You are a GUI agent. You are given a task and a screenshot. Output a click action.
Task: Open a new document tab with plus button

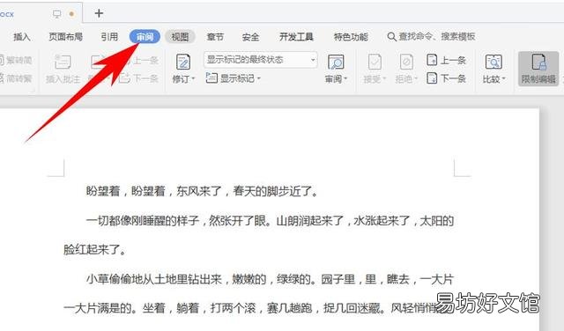(99, 13)
